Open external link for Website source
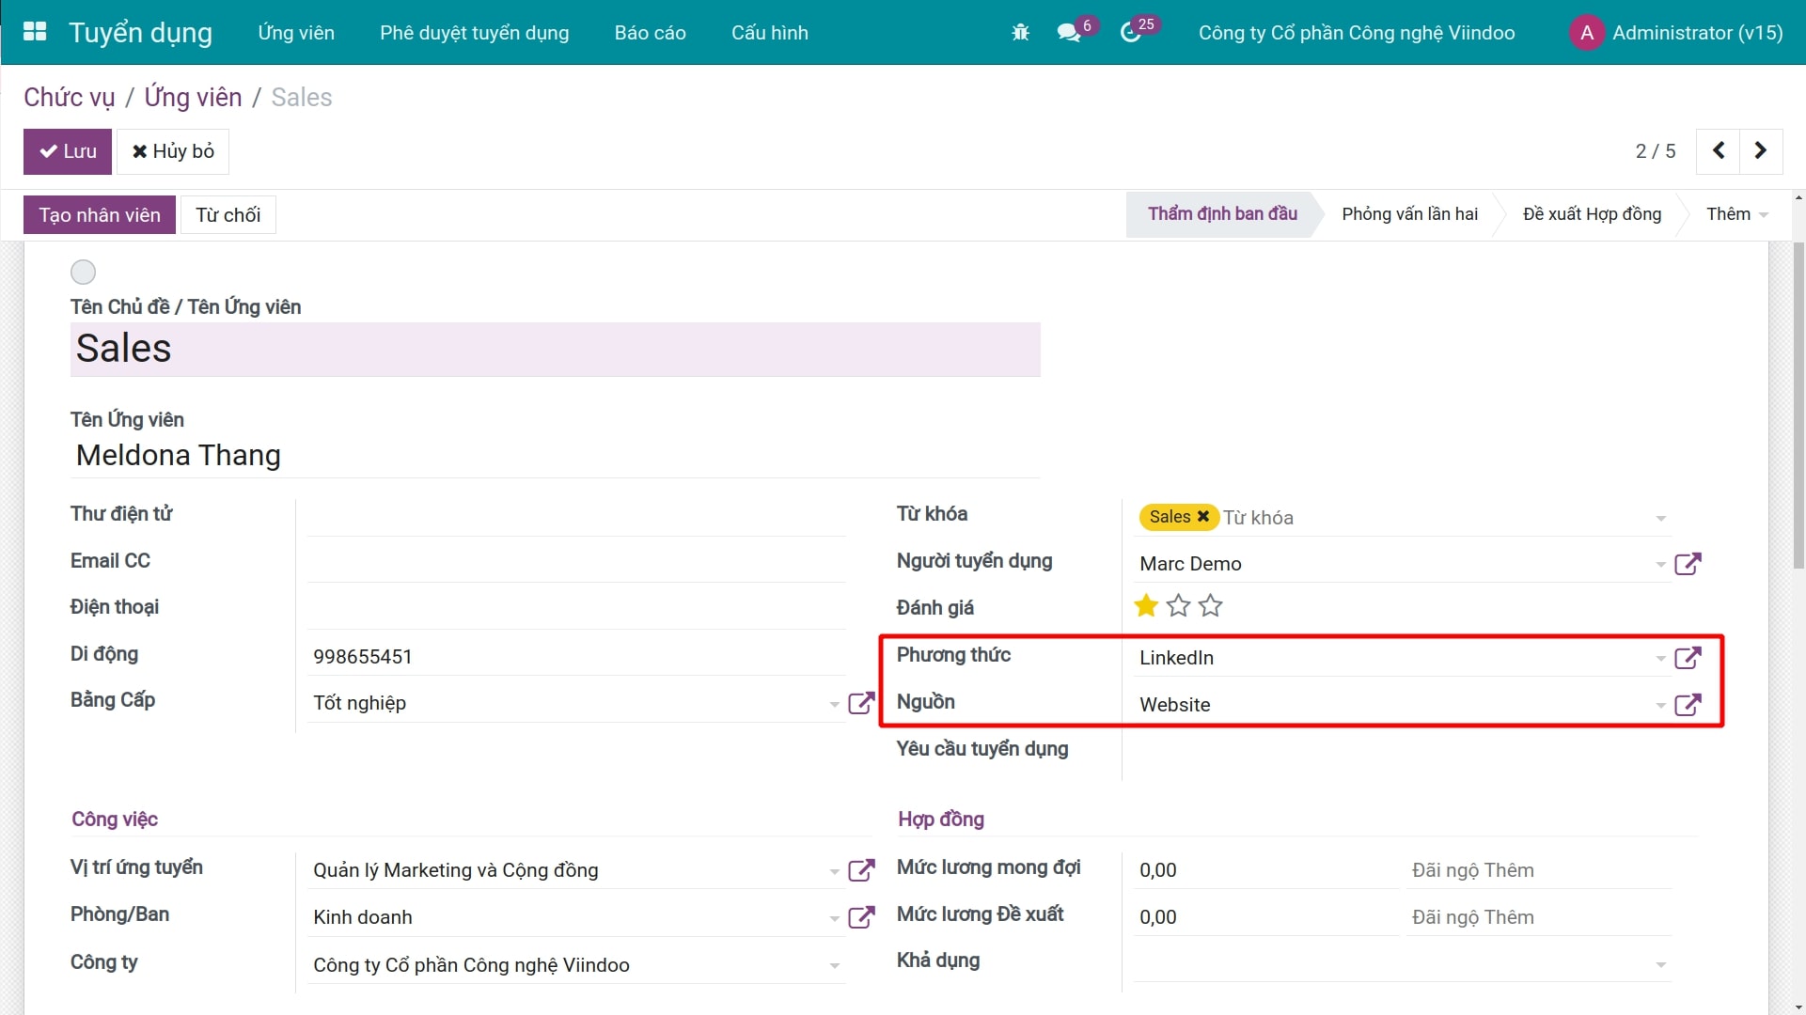 [x=1688, y=705]
